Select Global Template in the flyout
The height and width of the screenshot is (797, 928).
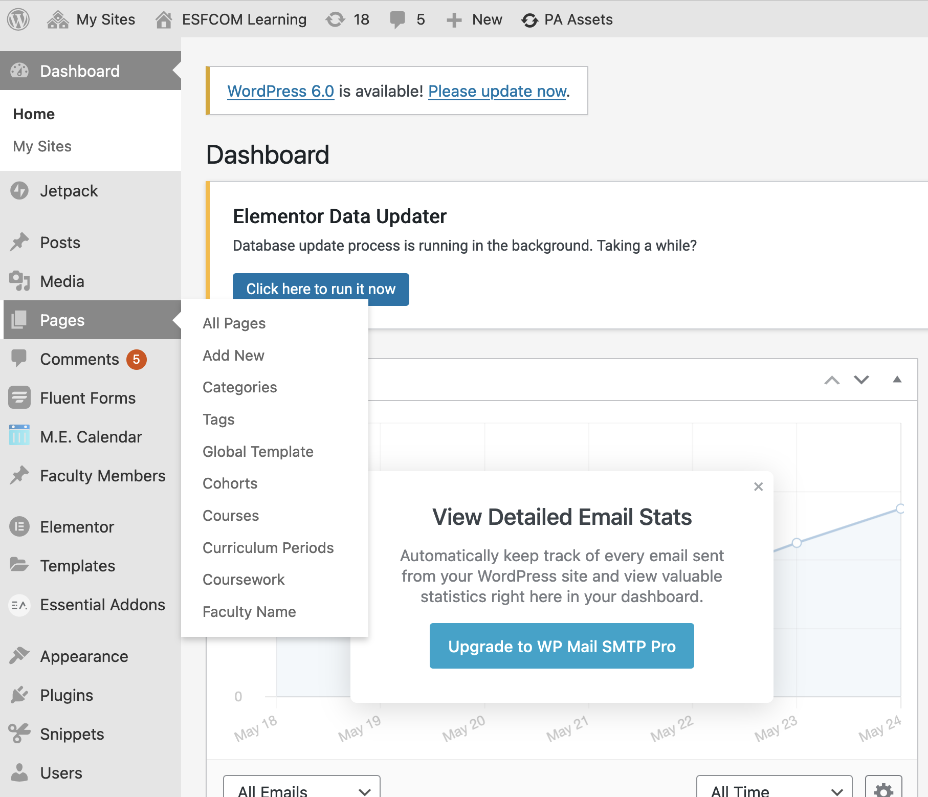[x=258, y=452]
